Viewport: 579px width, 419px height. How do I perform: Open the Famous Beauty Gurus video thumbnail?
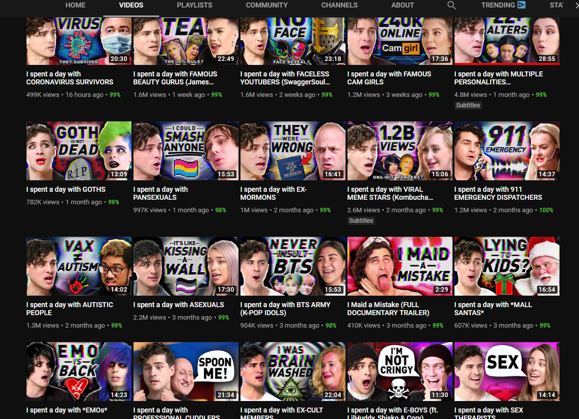tap(185, 41)
